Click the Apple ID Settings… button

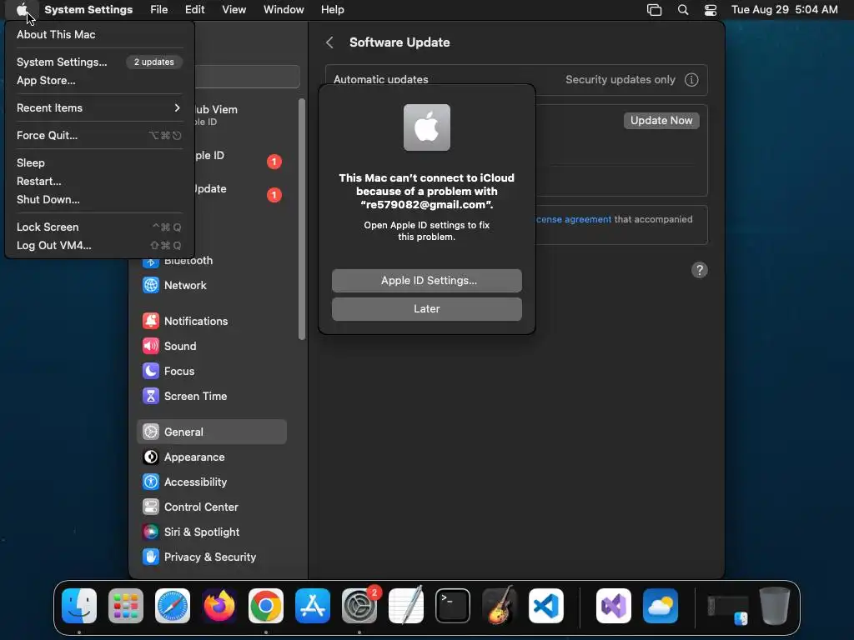426,280
